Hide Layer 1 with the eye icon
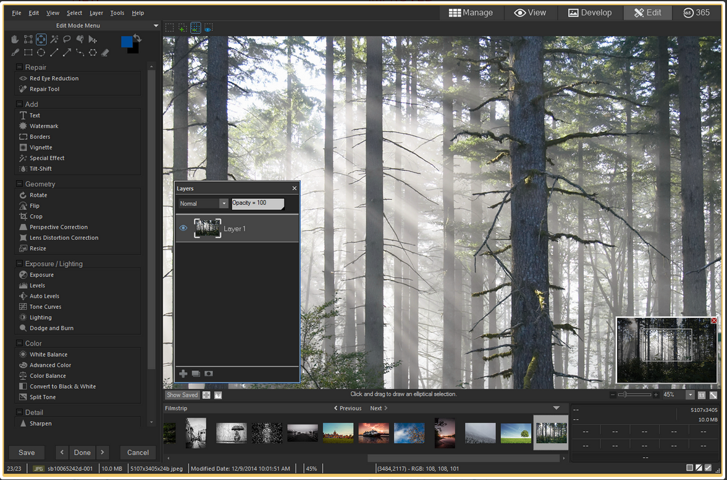 (183, 228)
